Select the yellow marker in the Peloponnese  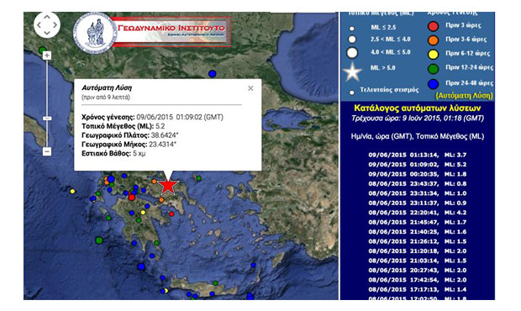pyautogui.click(x=143, y=213)
